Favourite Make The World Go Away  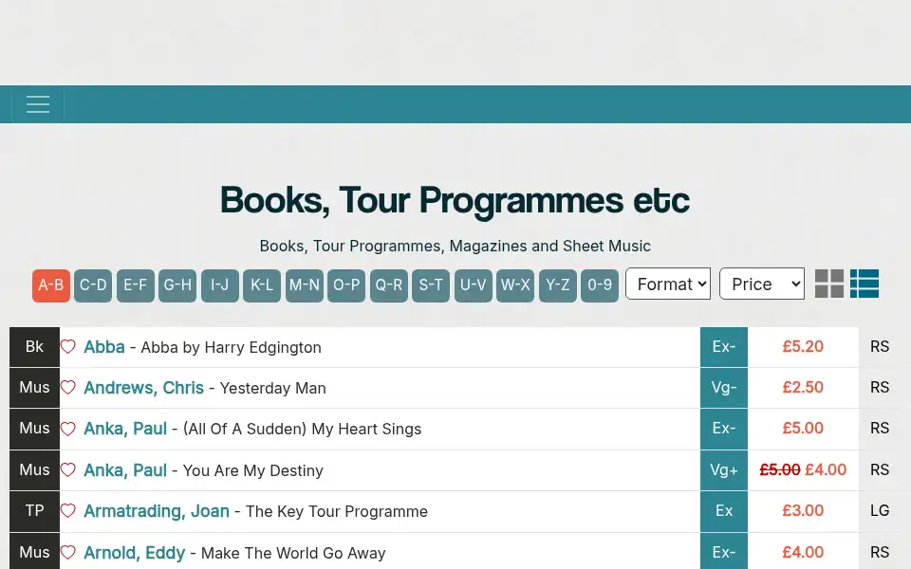click(68, 552)
